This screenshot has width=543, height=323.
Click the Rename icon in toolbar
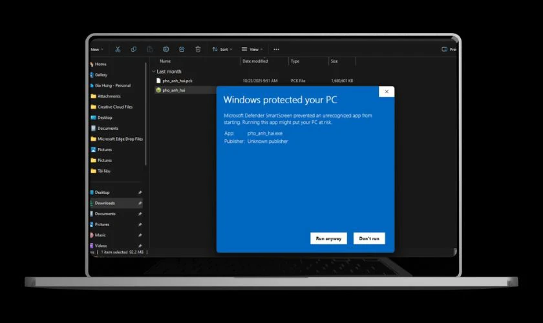point(166,49)
